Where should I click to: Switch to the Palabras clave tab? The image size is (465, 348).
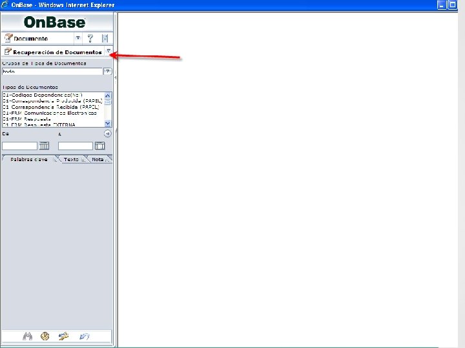(29, 159)
